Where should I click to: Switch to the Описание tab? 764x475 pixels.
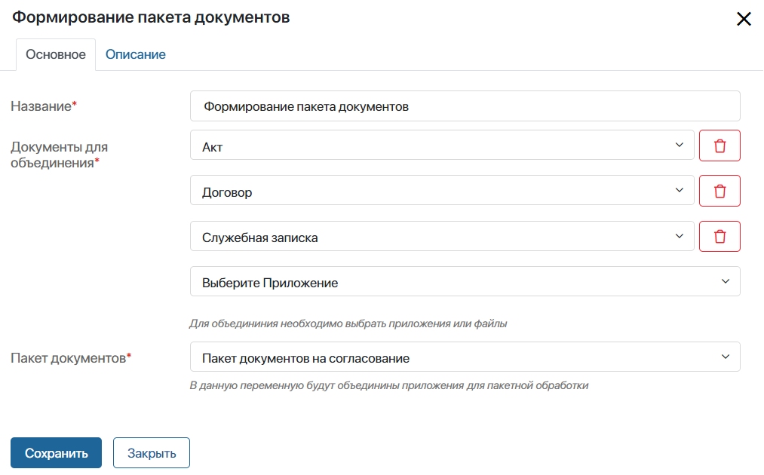click(x=136, y=54)
